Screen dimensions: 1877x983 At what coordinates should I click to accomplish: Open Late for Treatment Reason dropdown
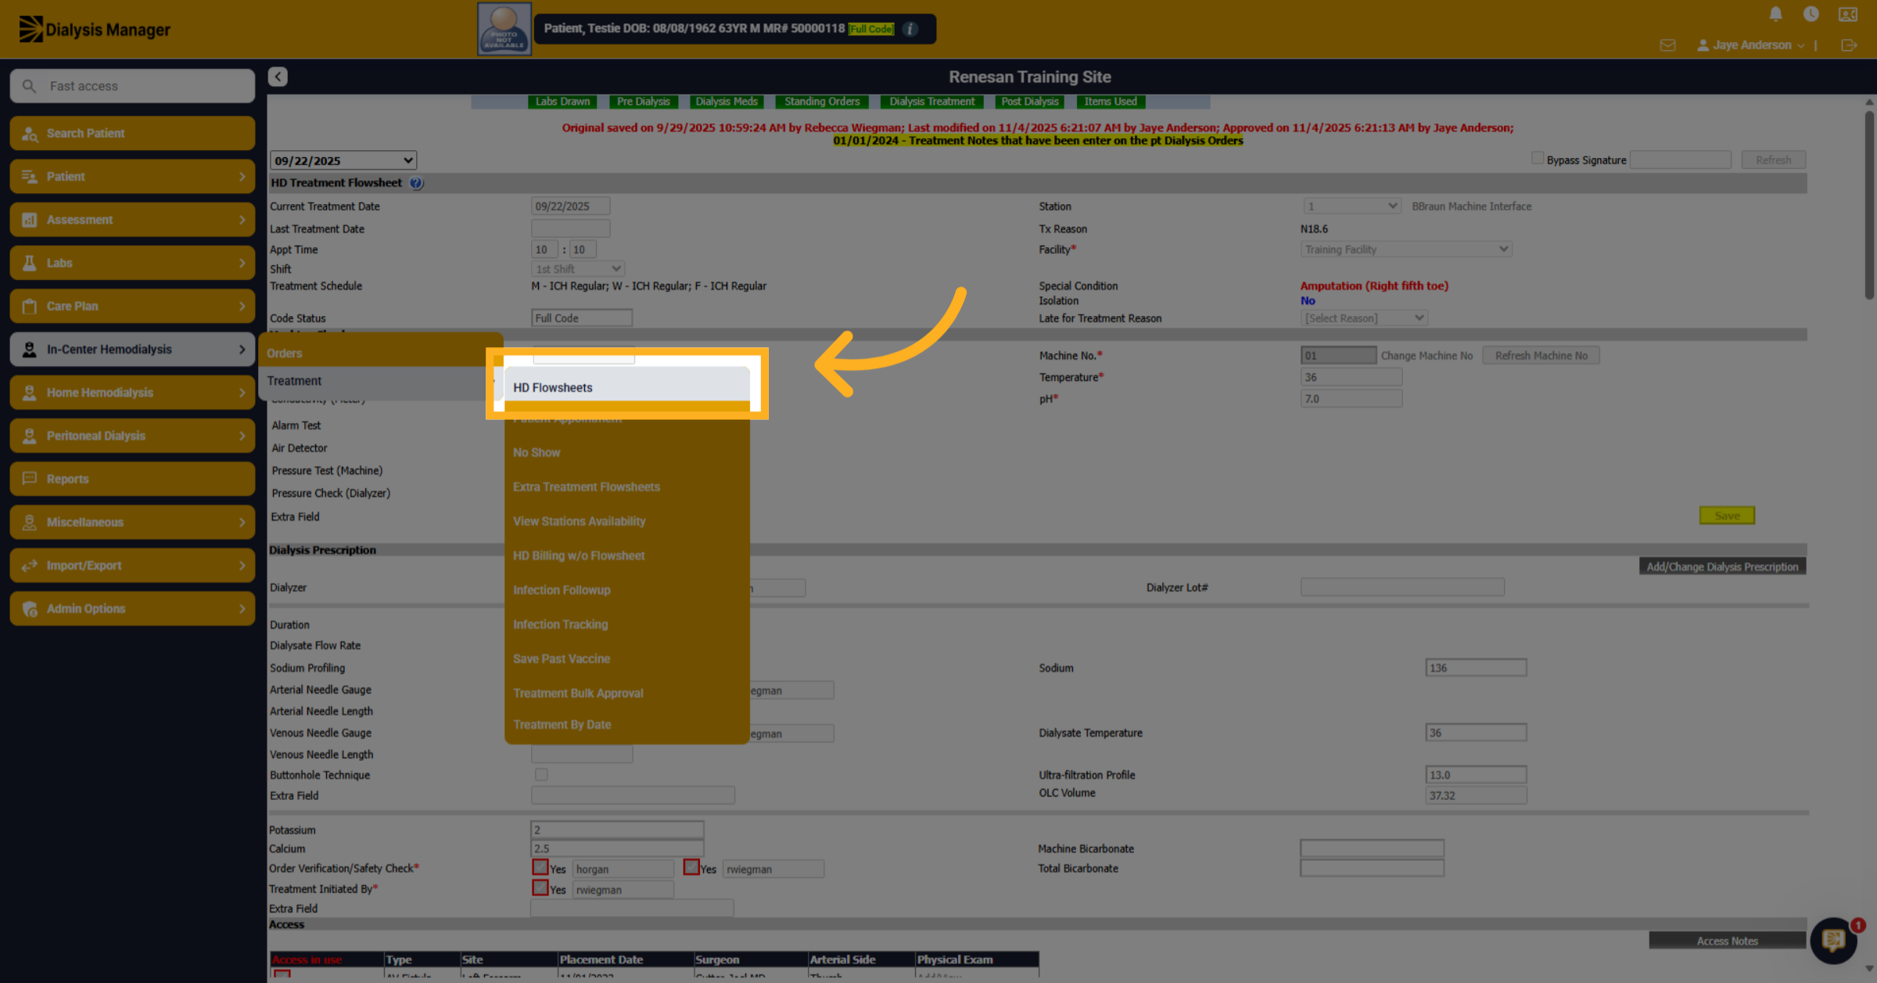click(1363, 318)
